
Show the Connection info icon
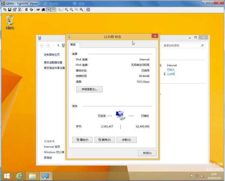click(20, 10)
